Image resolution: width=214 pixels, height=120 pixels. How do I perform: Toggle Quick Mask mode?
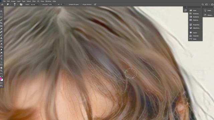point(1,83)
